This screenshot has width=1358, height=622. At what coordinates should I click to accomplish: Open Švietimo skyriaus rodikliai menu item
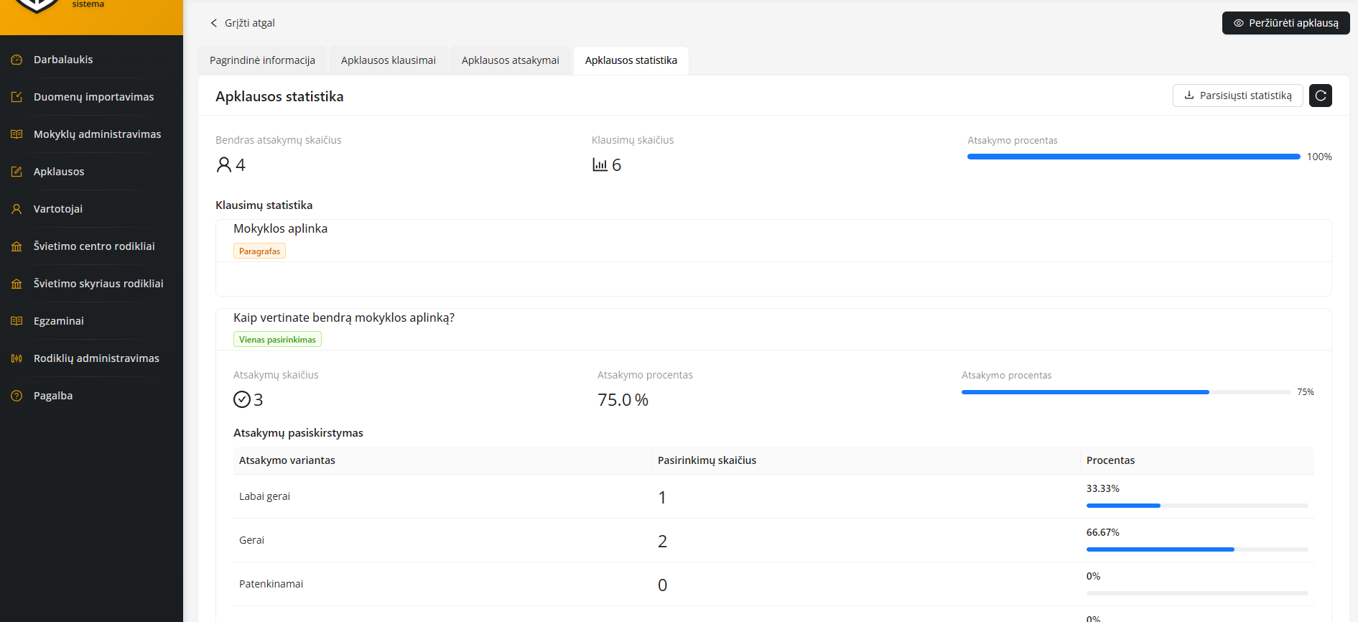[98, 284]
